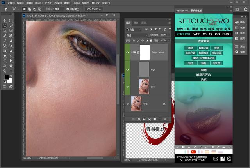Select the Magic Wand tool

11,26
